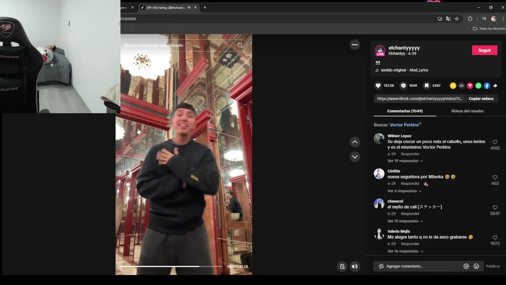Send to friends with the red paper-plane icon

470,85
